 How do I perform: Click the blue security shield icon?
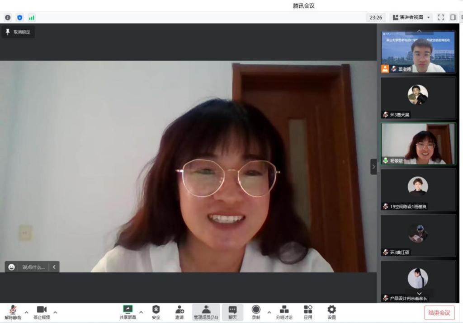(x=19, y=18)
